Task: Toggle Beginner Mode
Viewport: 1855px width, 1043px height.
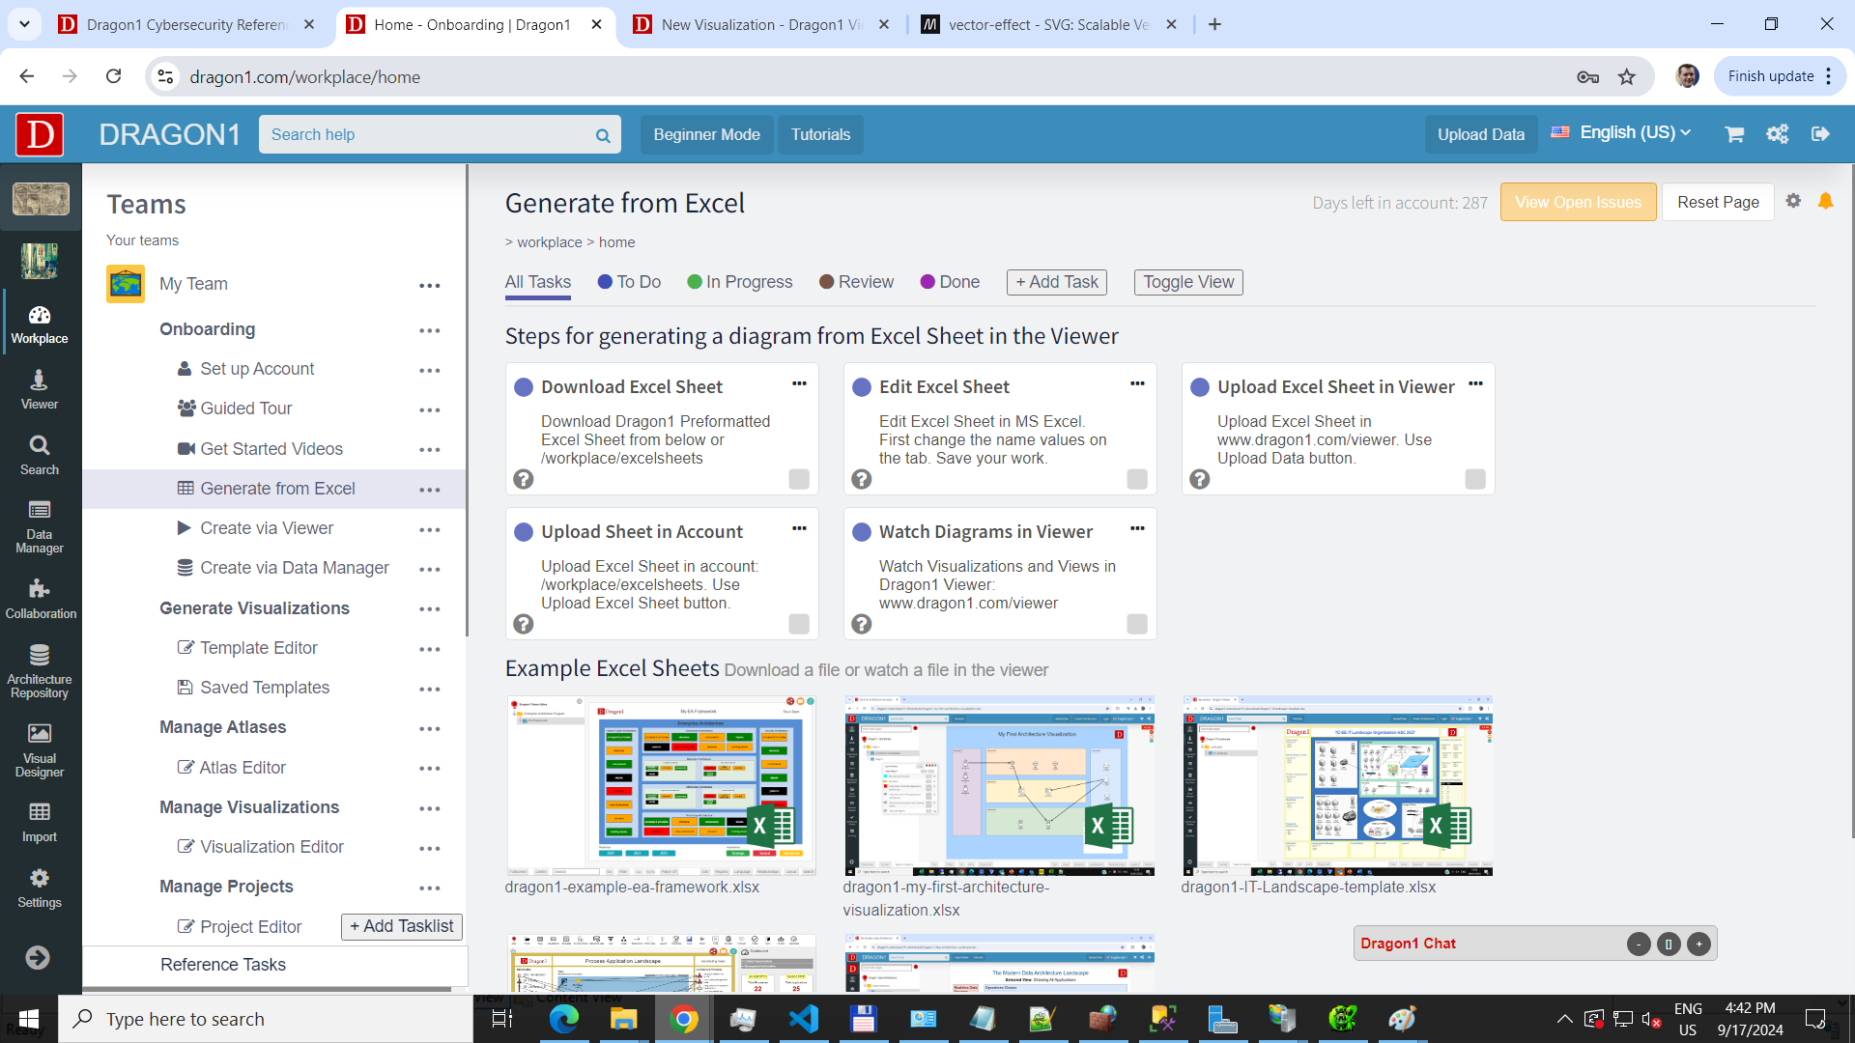Action: (706, 134)
